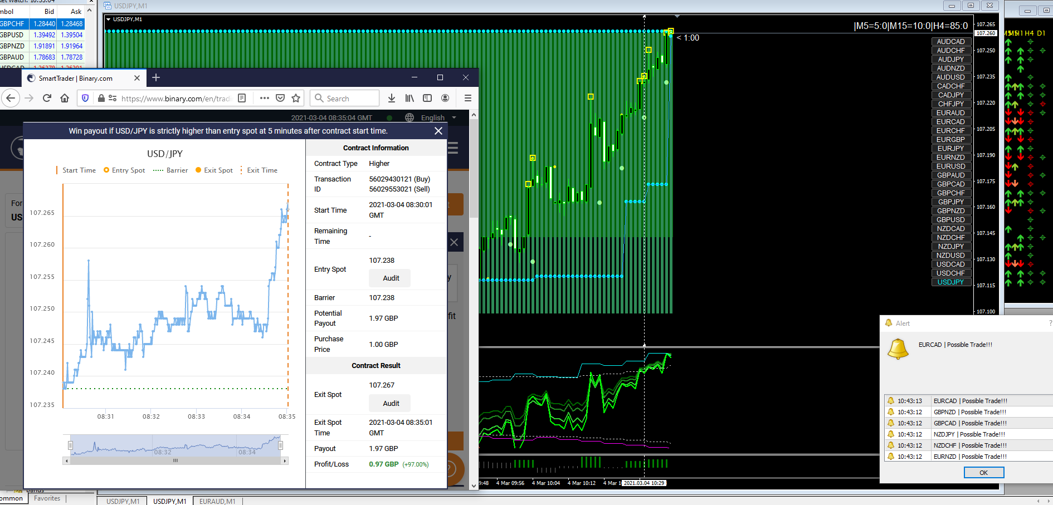The height and width of the screenshot is (505, 1053).
Task: Toggle reader view in the address bar
Action: click(x=242, y=98)
